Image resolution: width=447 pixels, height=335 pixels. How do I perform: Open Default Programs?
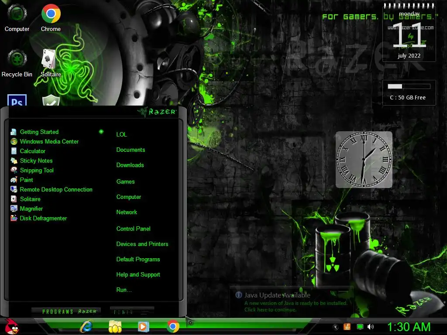point(138,260)
